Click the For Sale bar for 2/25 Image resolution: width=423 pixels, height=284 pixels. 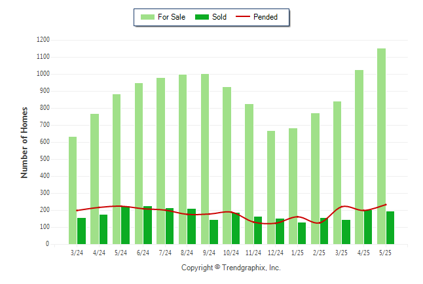[x=316, y=179]
